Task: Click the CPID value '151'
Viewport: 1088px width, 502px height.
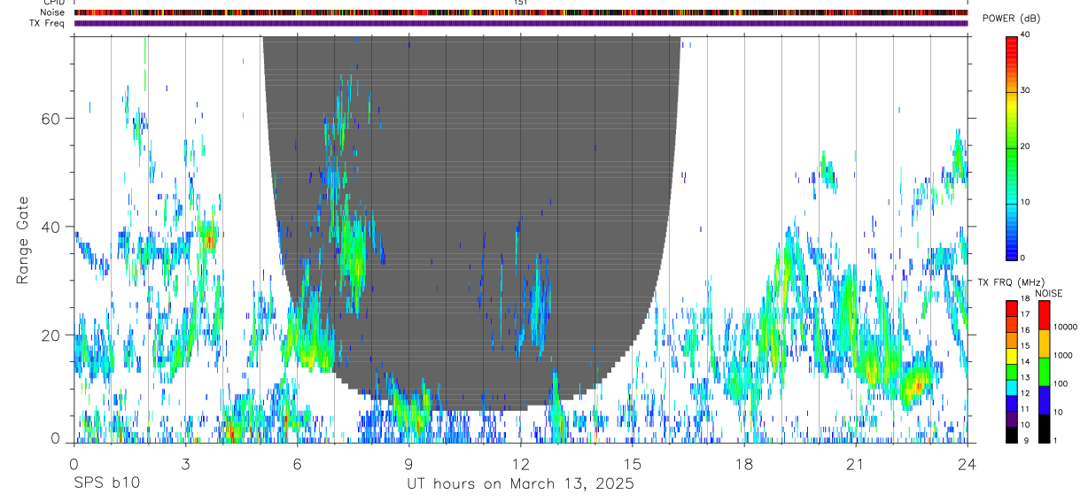Action: coord(520,3)
